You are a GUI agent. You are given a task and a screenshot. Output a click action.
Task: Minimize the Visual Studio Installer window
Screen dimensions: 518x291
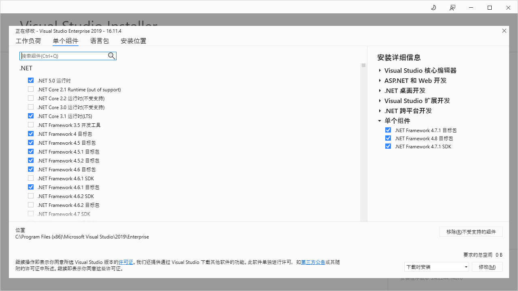pos(471,7)
